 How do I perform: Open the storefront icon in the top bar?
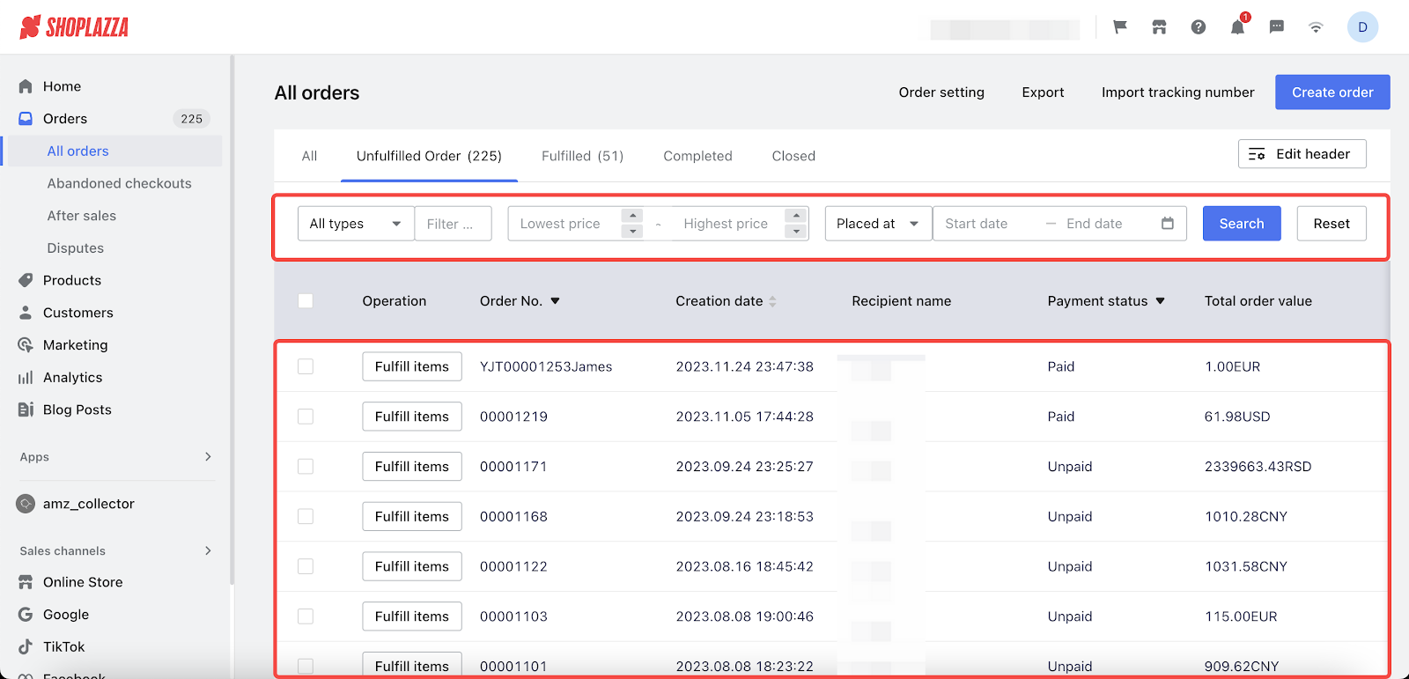pos(1159,27)
